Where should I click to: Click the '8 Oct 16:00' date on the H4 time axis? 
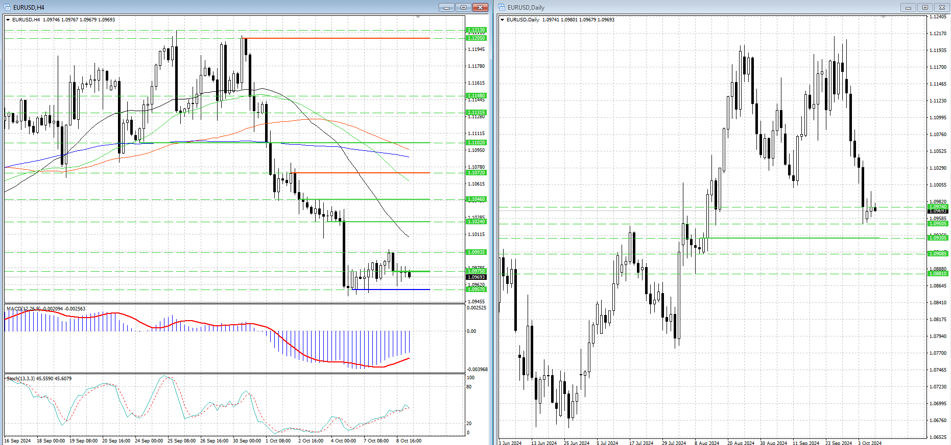tap(409, 441)
